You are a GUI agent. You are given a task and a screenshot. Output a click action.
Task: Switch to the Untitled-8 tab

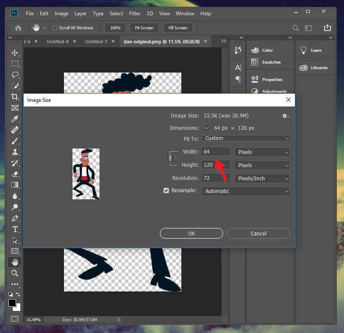coord(58,42)
